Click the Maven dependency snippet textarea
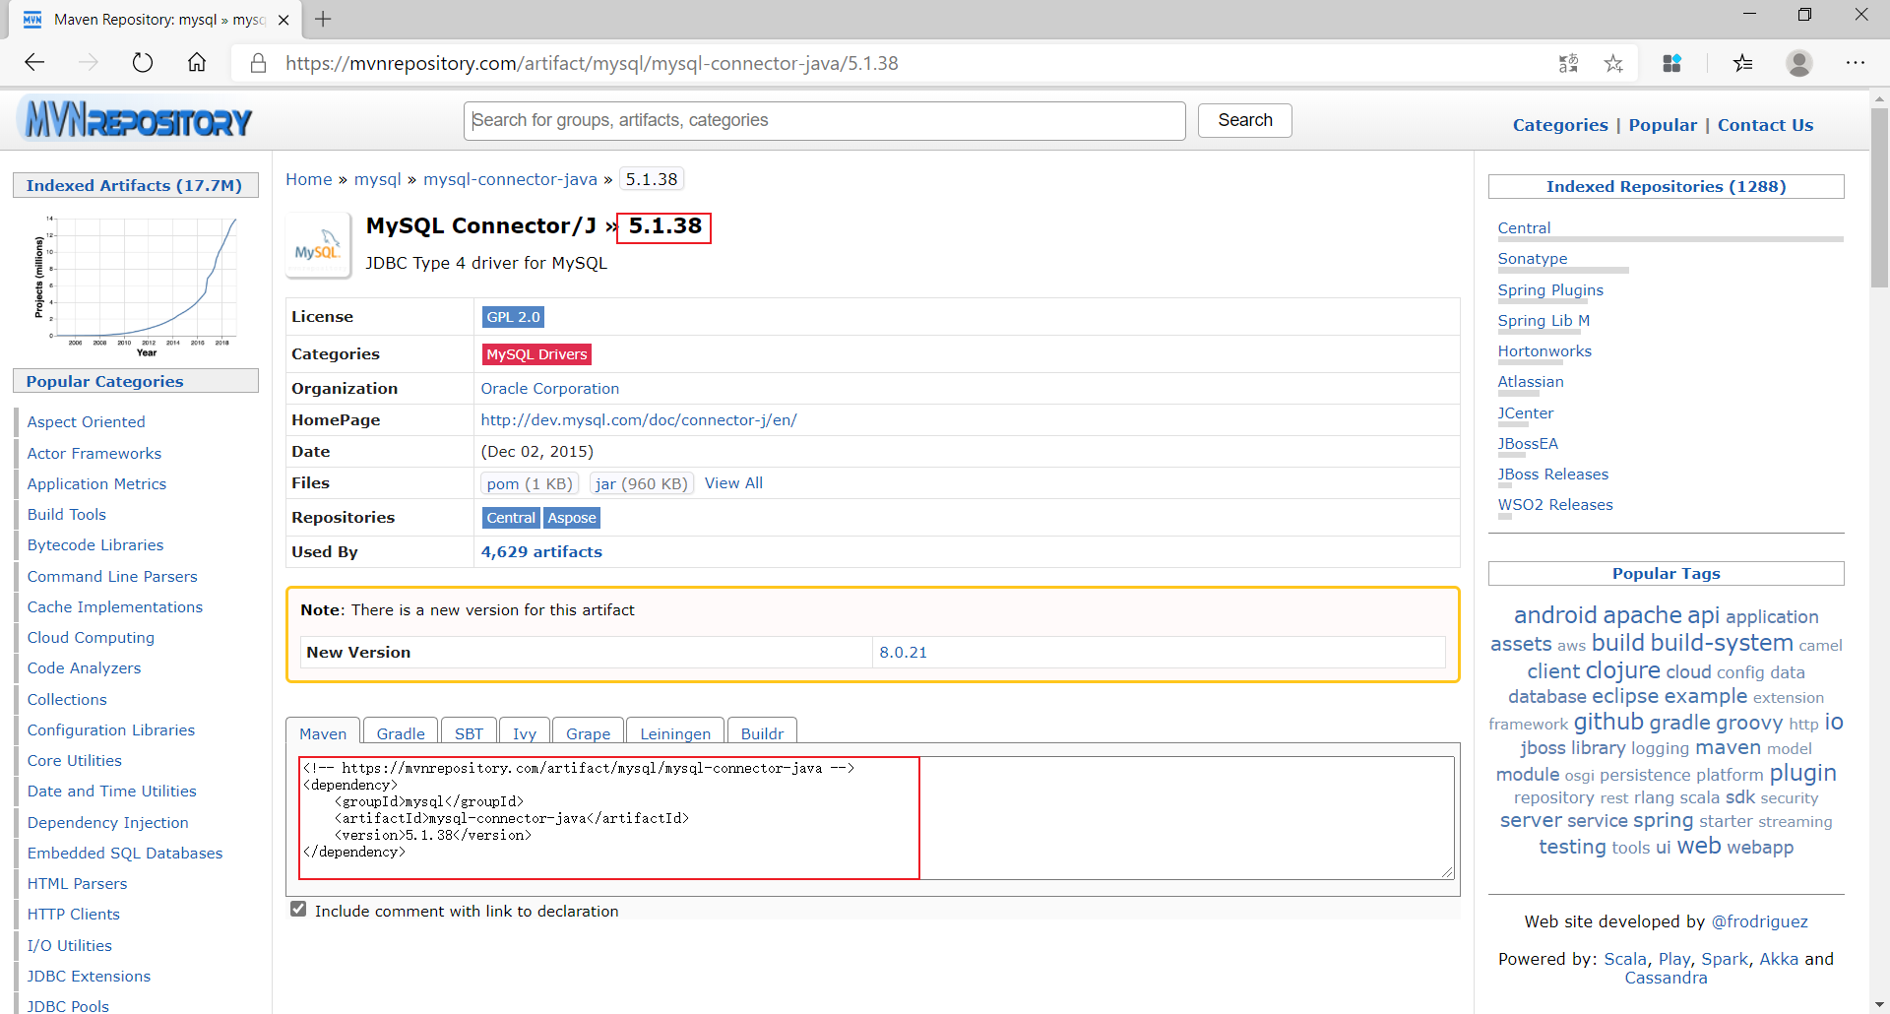The height and width of the screenshot is (1014, 1890). click(876, 817)
